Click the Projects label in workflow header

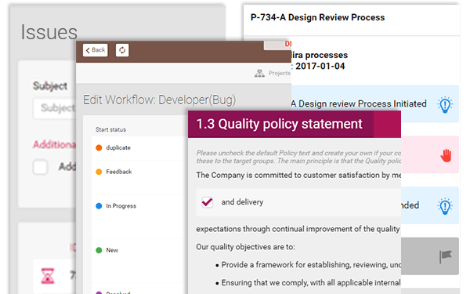click(x=279, y=73)
